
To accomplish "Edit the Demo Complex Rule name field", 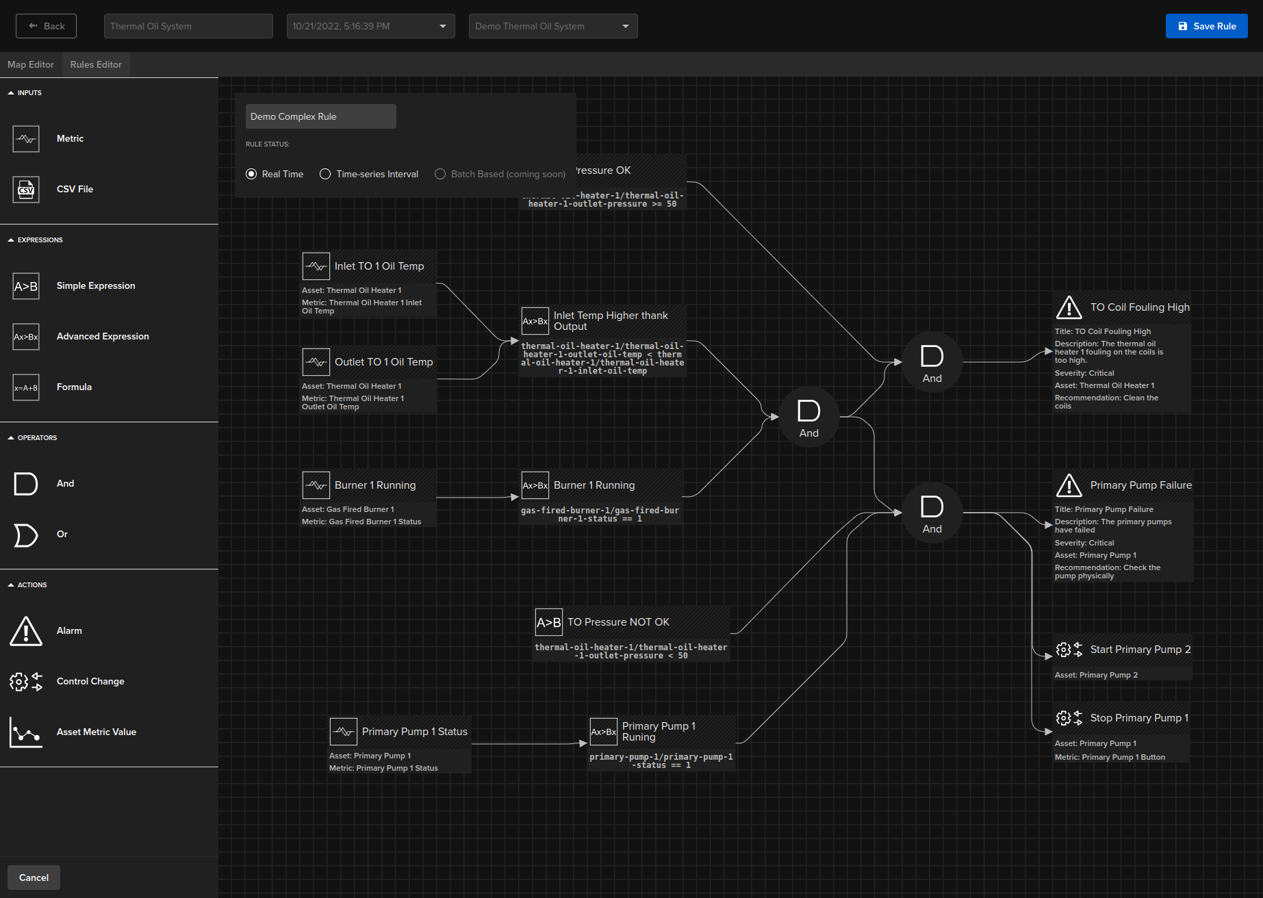I will tap(320, 116).
